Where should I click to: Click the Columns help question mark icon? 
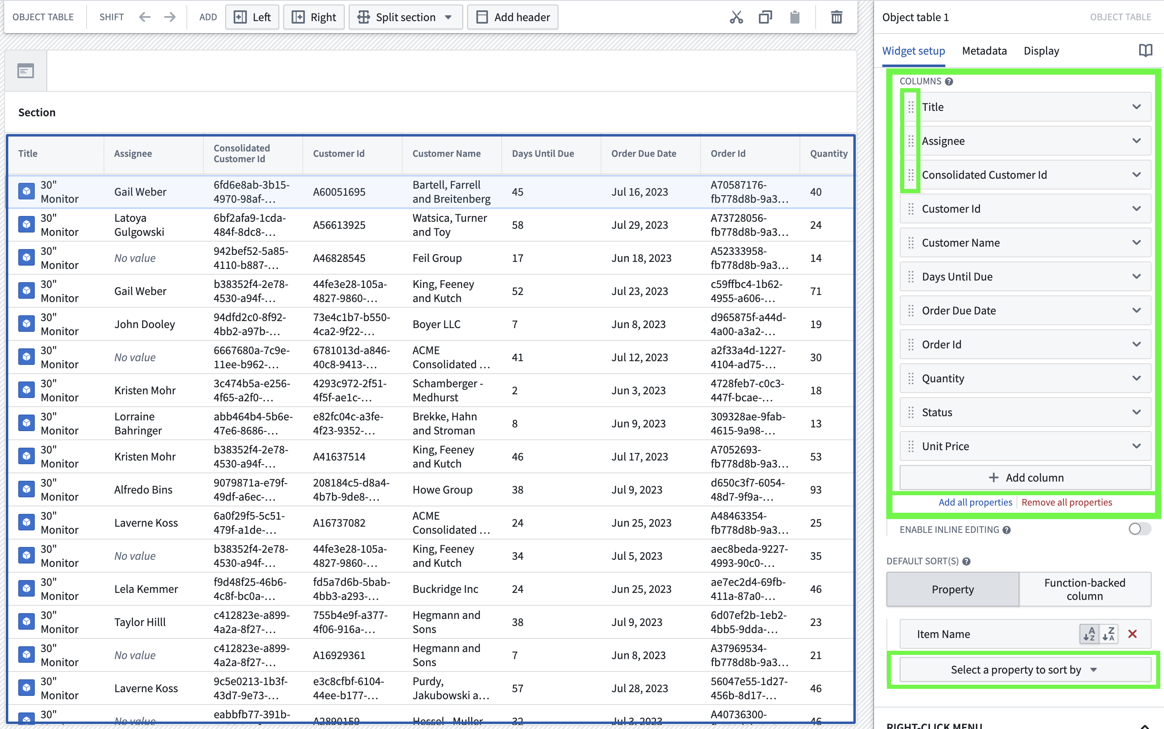(x=949, y=81)
